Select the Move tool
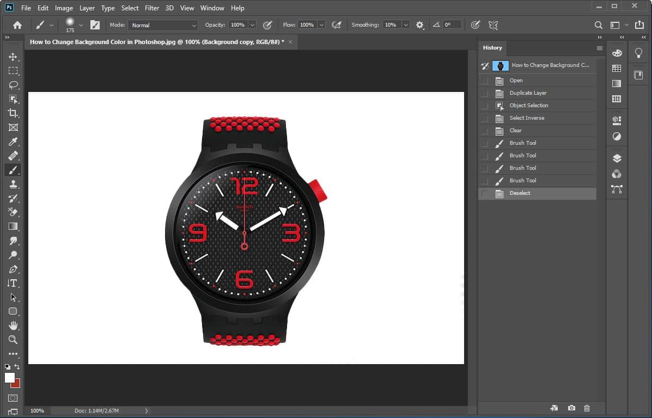 click(13, 56)
